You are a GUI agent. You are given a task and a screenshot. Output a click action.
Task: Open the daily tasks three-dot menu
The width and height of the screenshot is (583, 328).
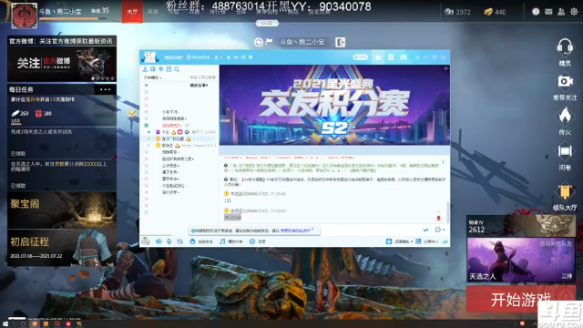[105, 89]
